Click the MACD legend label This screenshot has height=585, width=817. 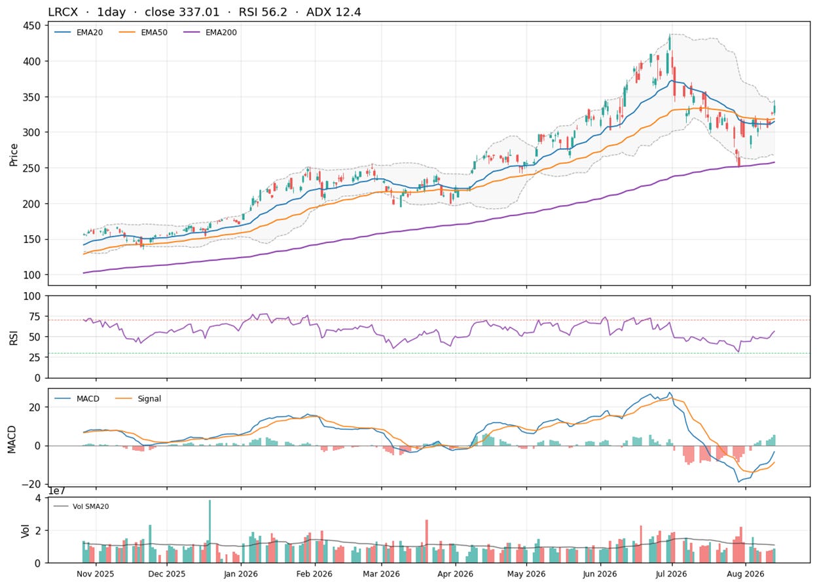tap(87, 398)
